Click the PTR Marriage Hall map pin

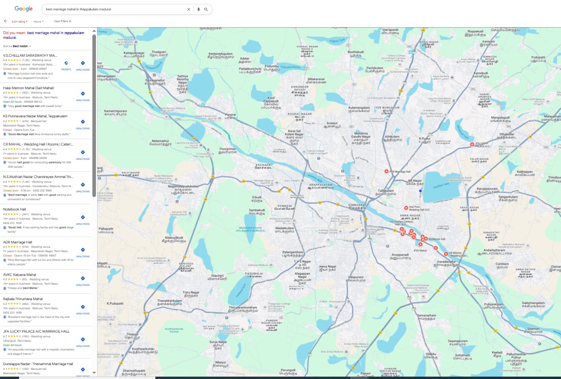[387, 171]
